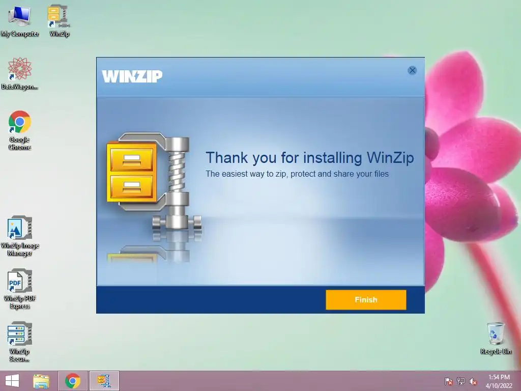Open the clock showing 1:54 PM
The image size is (521, 391).
point(499,381)
